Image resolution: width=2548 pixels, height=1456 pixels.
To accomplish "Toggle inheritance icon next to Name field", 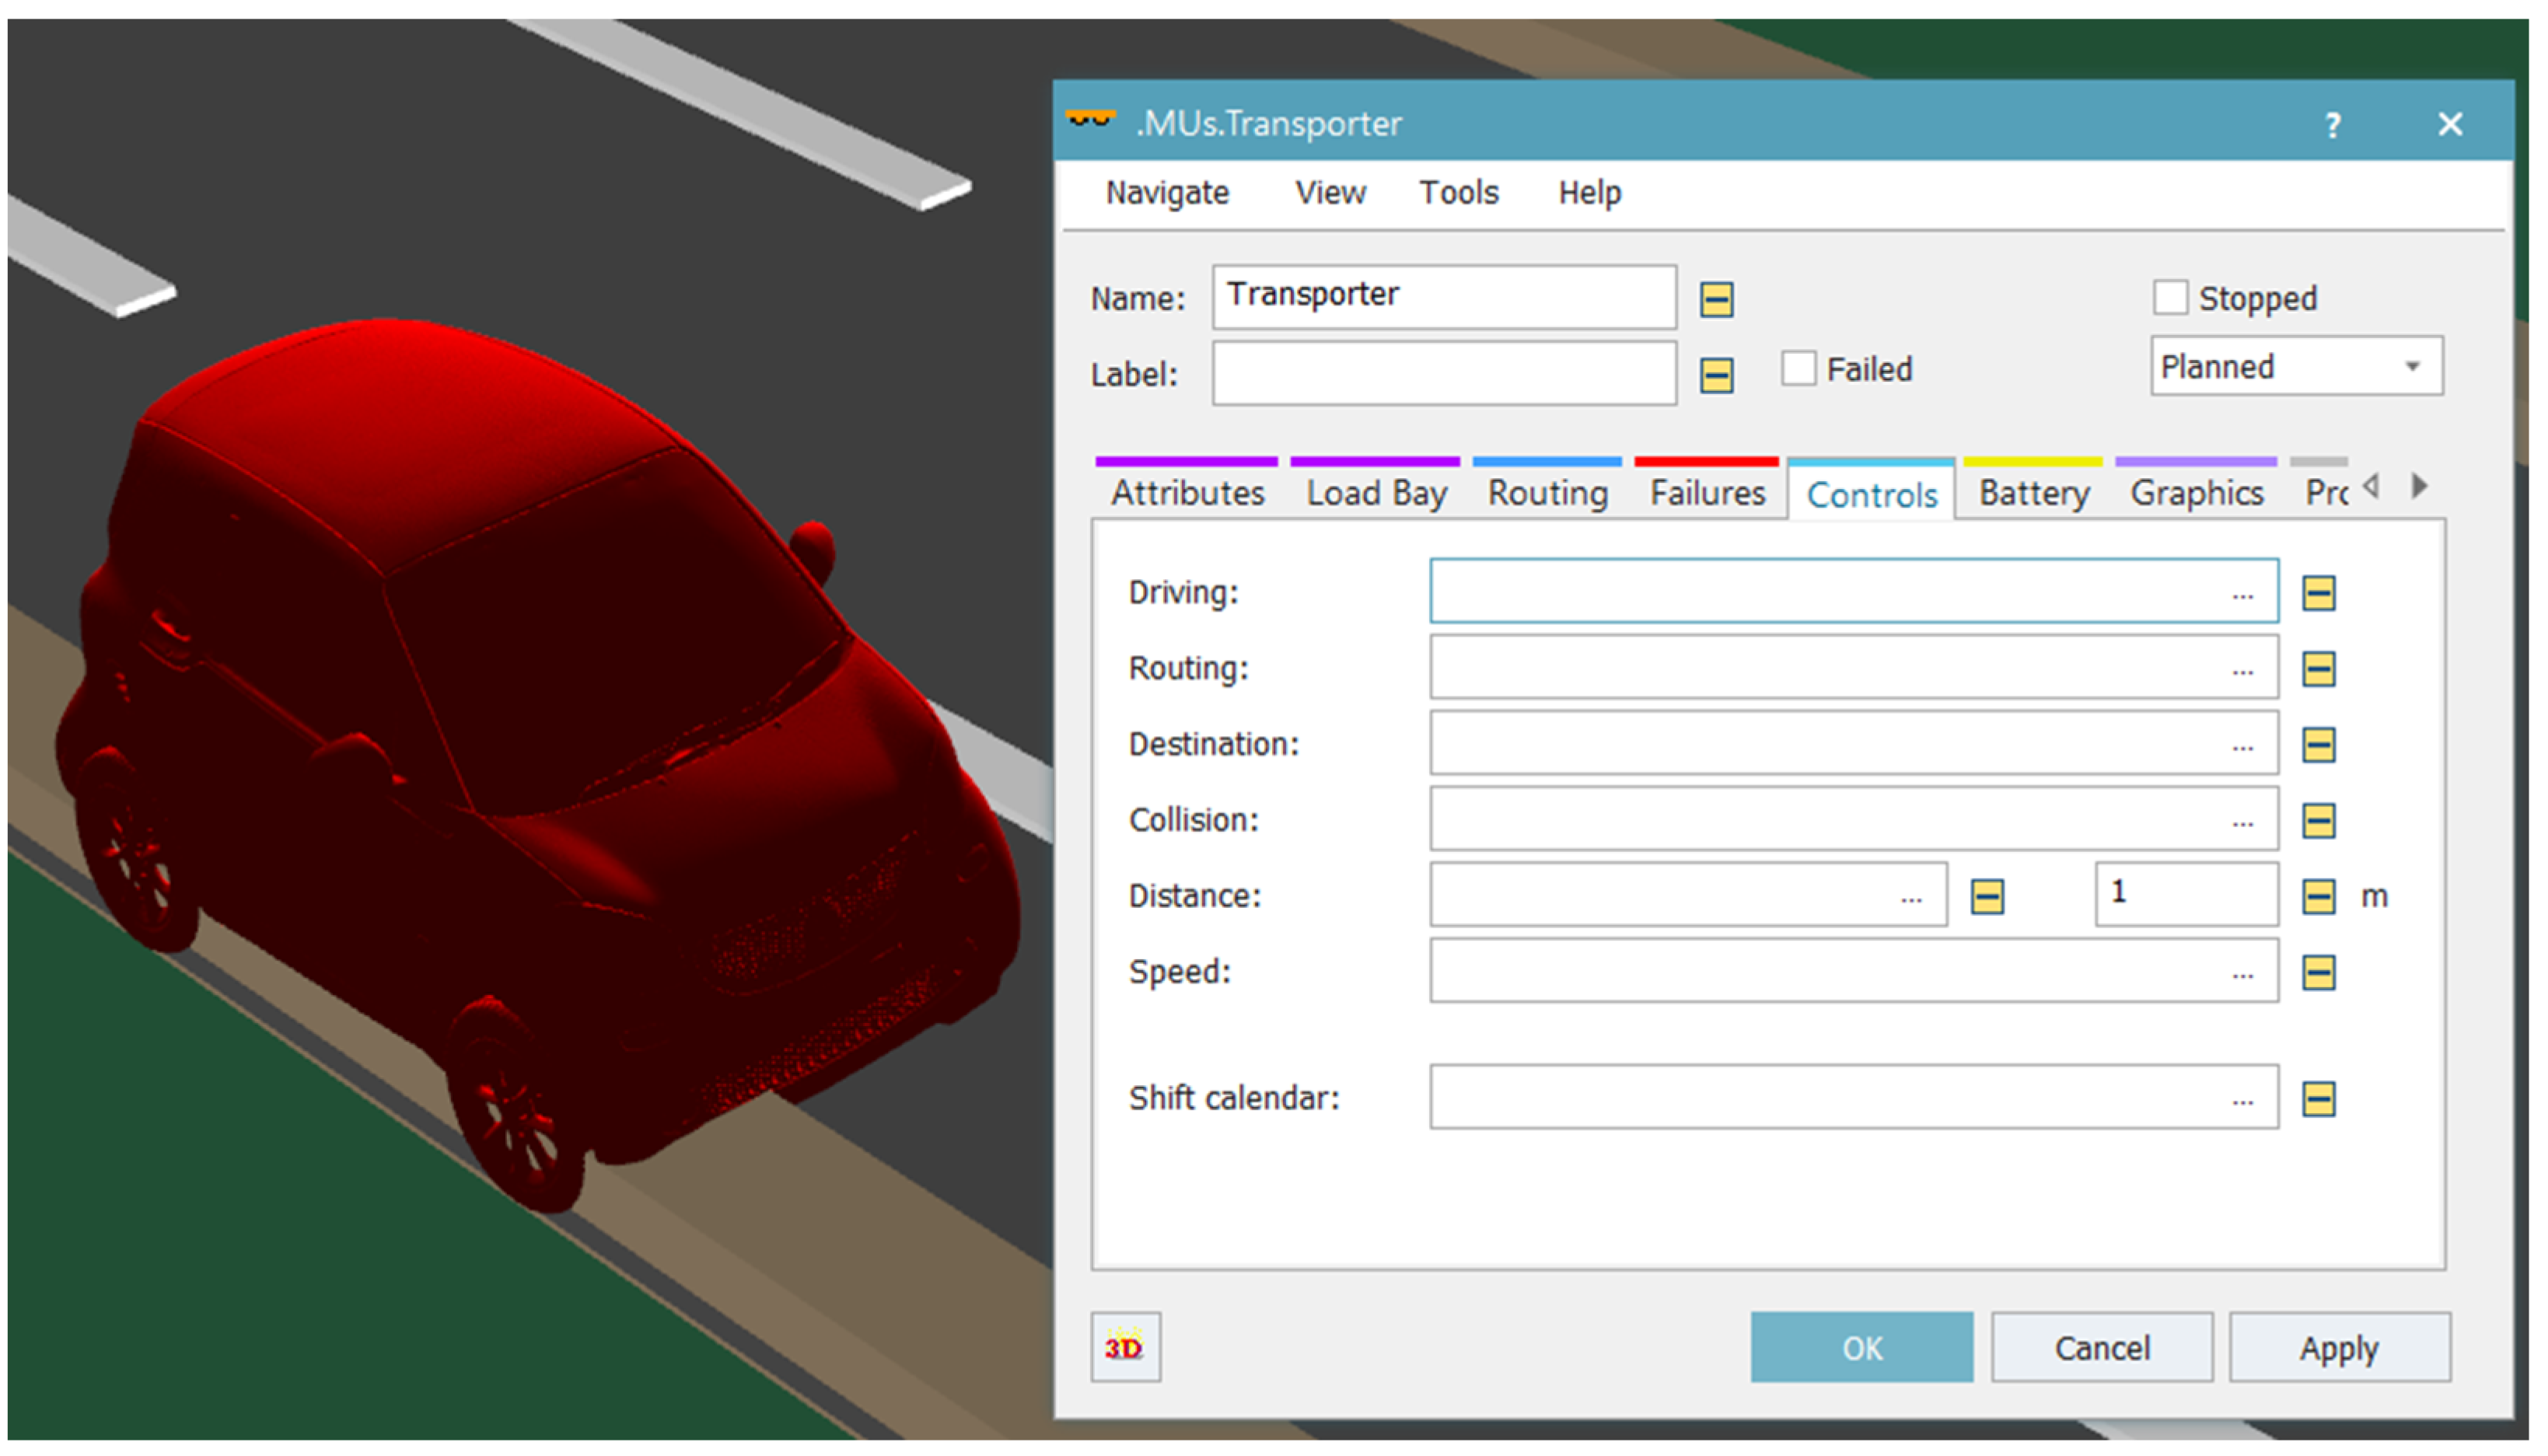I will tap(1716, 299).
